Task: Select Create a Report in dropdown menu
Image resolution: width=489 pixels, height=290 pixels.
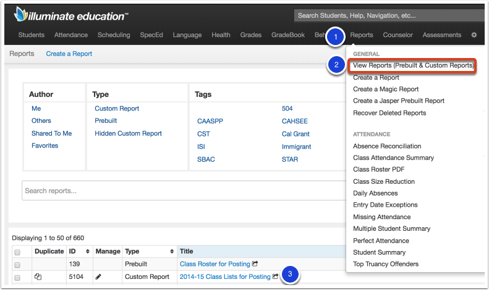Action: click(x=376, y=78)
